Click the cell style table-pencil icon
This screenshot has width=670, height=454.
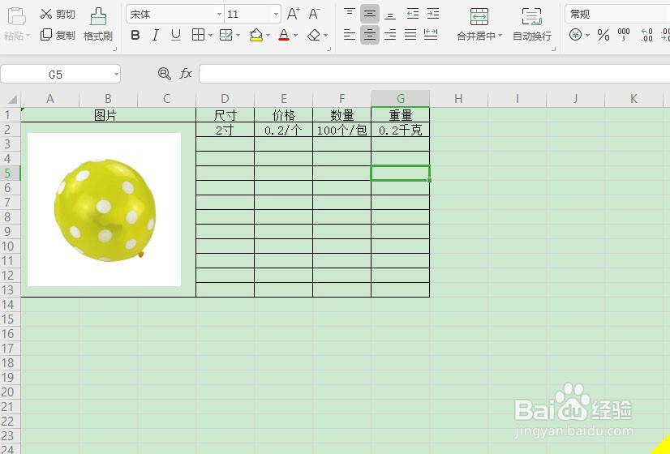(225, 35)
